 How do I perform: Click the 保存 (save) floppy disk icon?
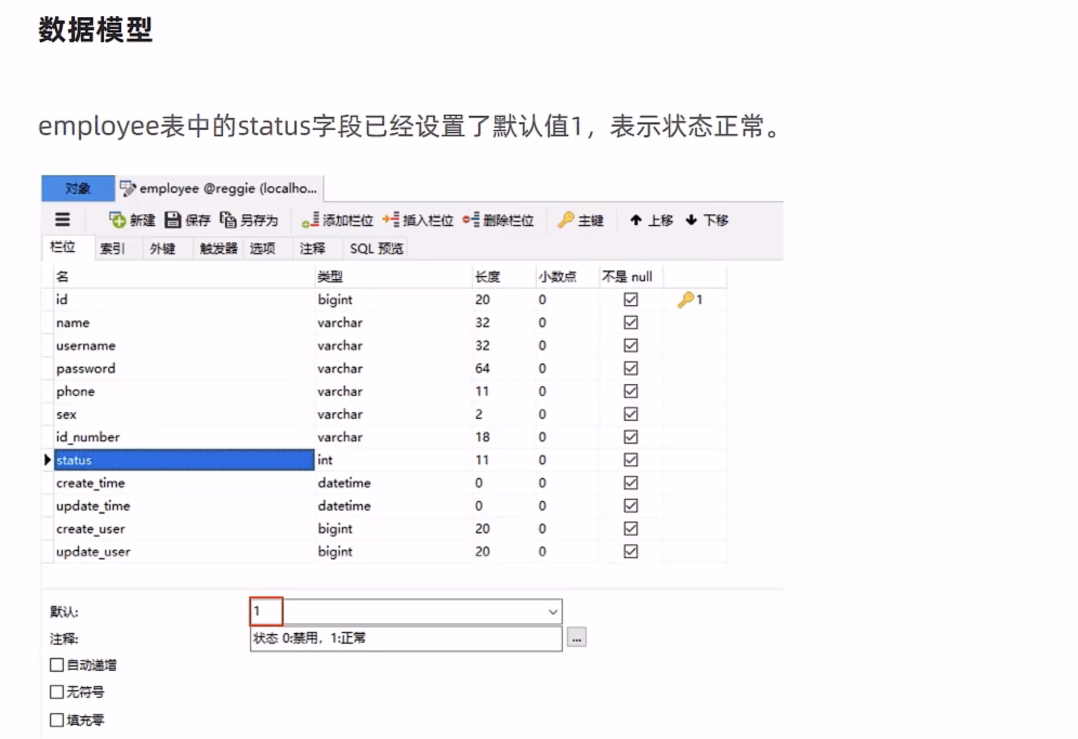173,220
